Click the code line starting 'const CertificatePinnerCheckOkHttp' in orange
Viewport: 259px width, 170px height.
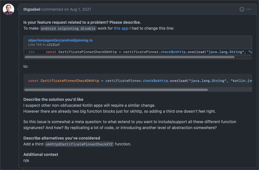pos(140,81)
